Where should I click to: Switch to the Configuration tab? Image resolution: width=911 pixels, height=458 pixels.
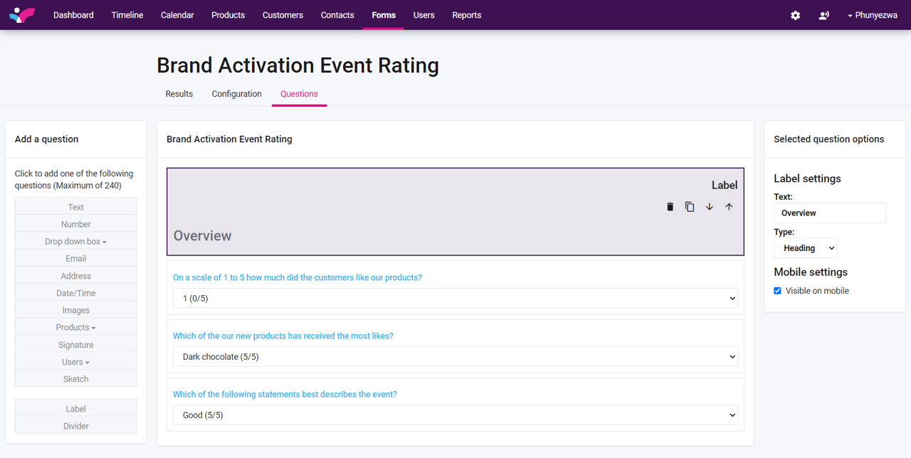pos(236,94)
